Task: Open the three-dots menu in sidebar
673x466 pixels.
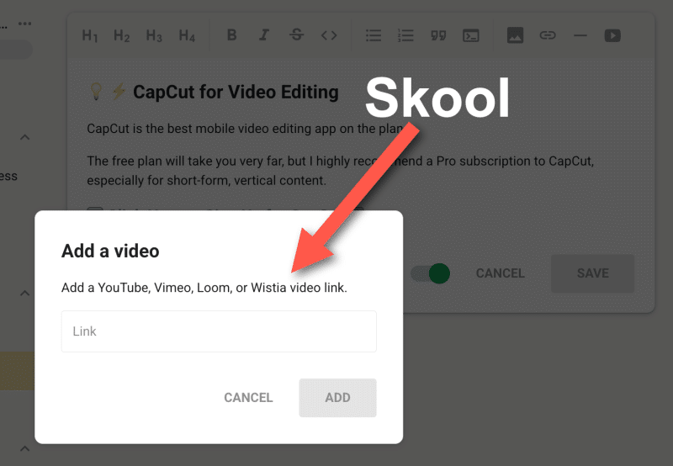Action: click(x=25, y=24)
